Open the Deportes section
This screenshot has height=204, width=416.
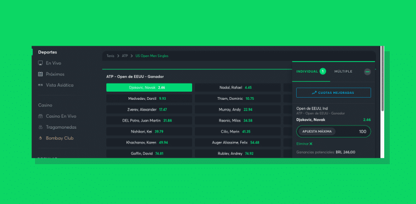point(48,52)
